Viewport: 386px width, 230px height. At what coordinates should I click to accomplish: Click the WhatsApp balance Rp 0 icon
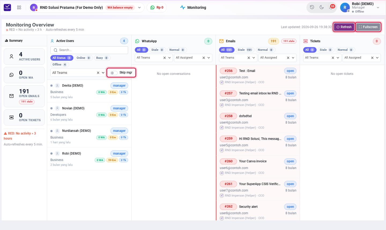click(x=153, y=7)
